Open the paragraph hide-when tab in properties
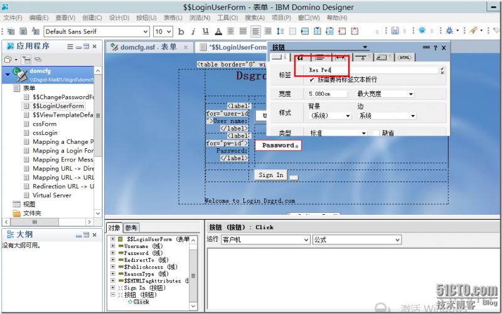Viewport: 502px width, 314px height. click(363, 58)
